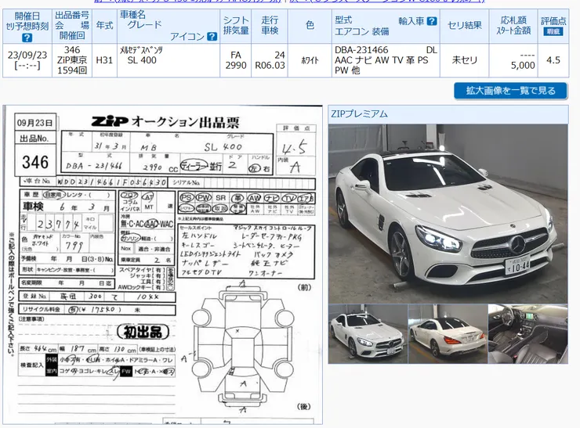Click color cell ホワイト
The image size is (580, 428).
point(310,60)
